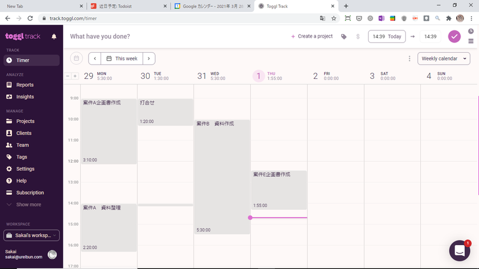Open the calendar settings three-dots menu
The image size is (479, 269).
click(410, 59)
